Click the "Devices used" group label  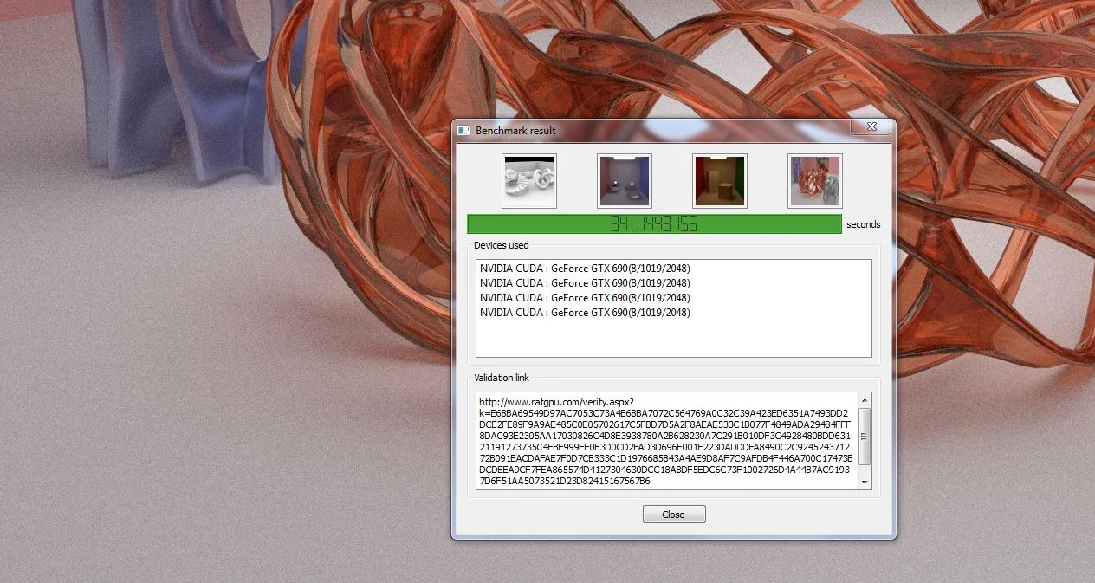[501, 245]
